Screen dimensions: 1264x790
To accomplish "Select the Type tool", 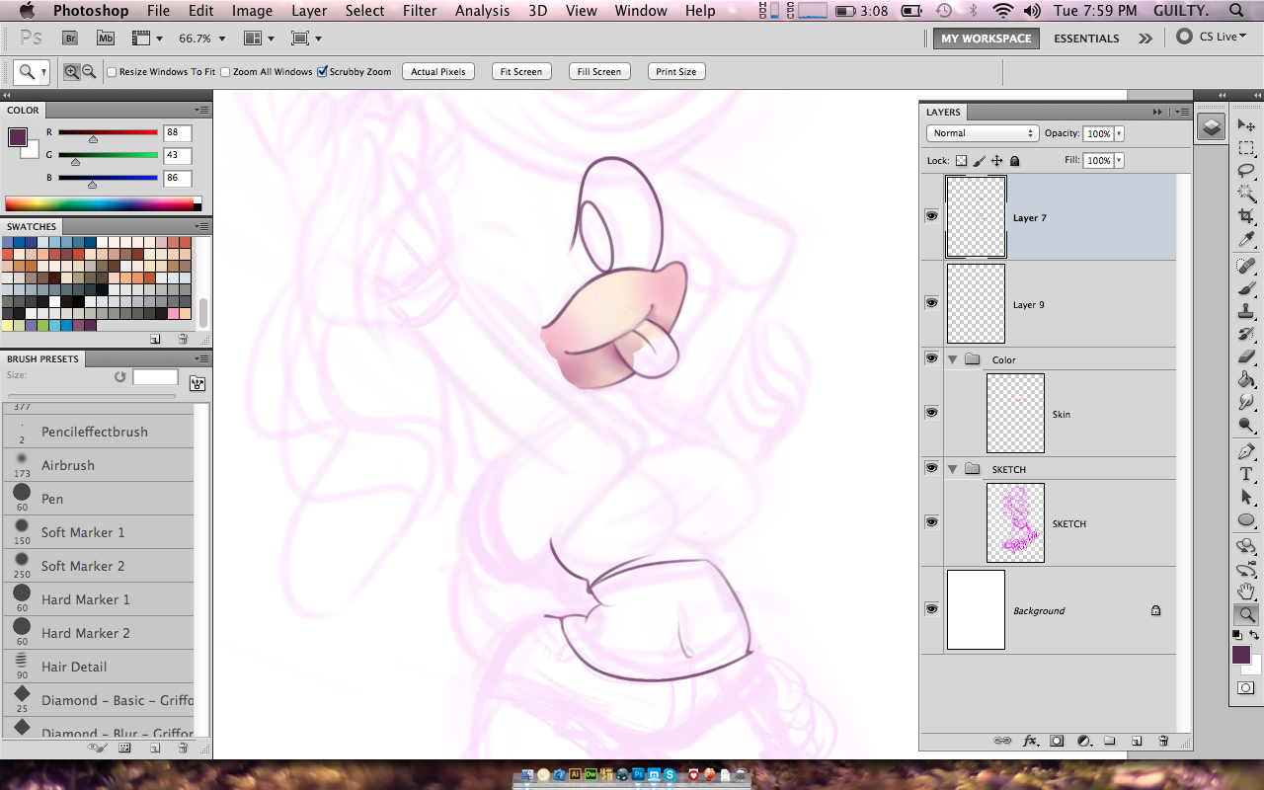I will [x=1246, y=474].
